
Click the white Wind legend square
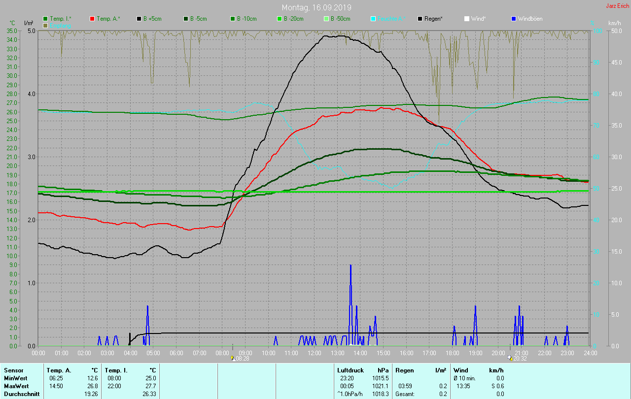click(467, 19)
